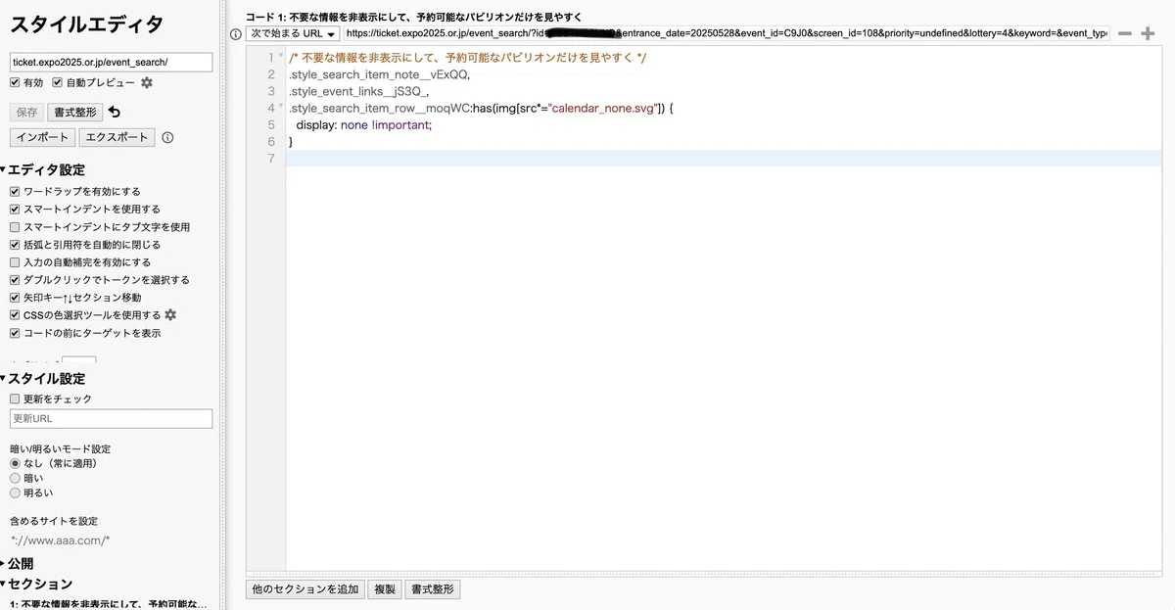
Task: Open section 1: 不要な情報を非表示にして in list
Action: coord(108,604)
